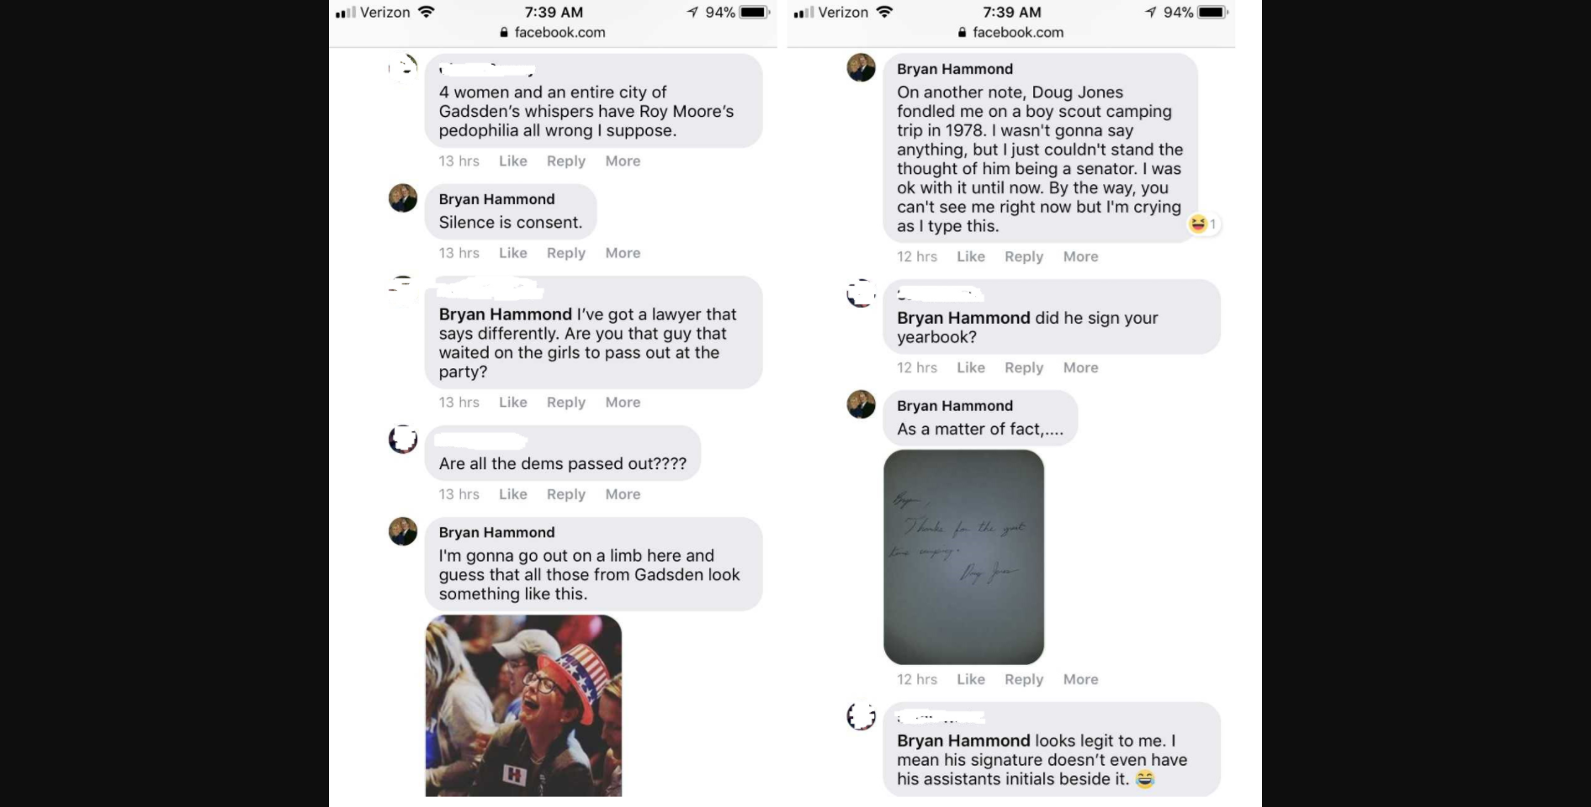This screenshot has width=1591, height=807.
Task: Click the Wi-Fi icon next to Verizon in left status bar
Action: [426, 12]
